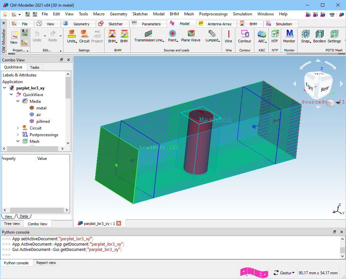346x279 pixels.
Task: Switch to the Parameters ribbon tab
Action: point(148,24)
